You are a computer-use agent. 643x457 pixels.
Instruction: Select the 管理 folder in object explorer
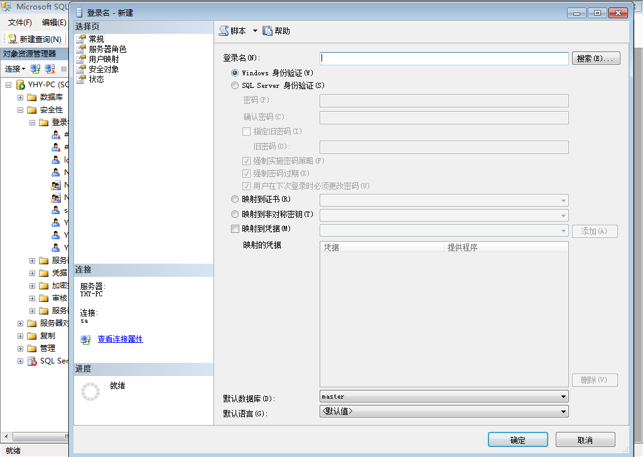[41, 348]
